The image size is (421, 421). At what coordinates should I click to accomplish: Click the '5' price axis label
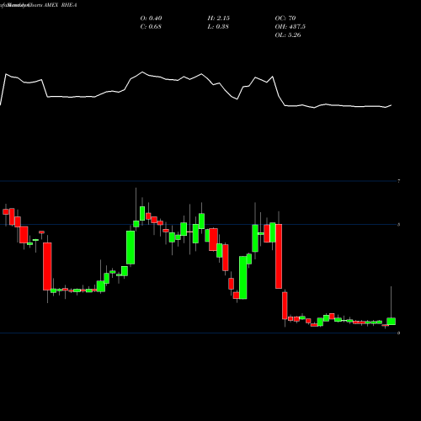point(399,225)
